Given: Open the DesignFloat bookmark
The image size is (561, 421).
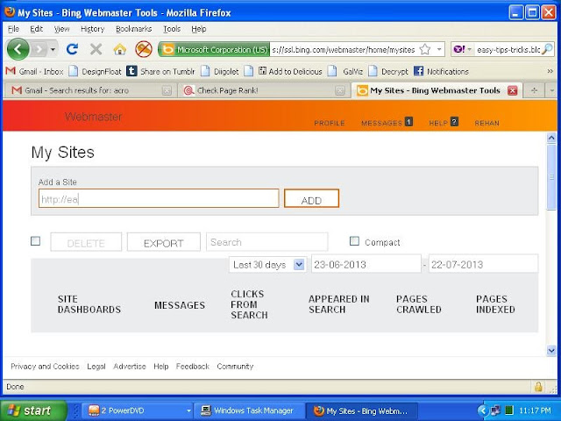Looking at the screenshot, I should tap(96, 72).
